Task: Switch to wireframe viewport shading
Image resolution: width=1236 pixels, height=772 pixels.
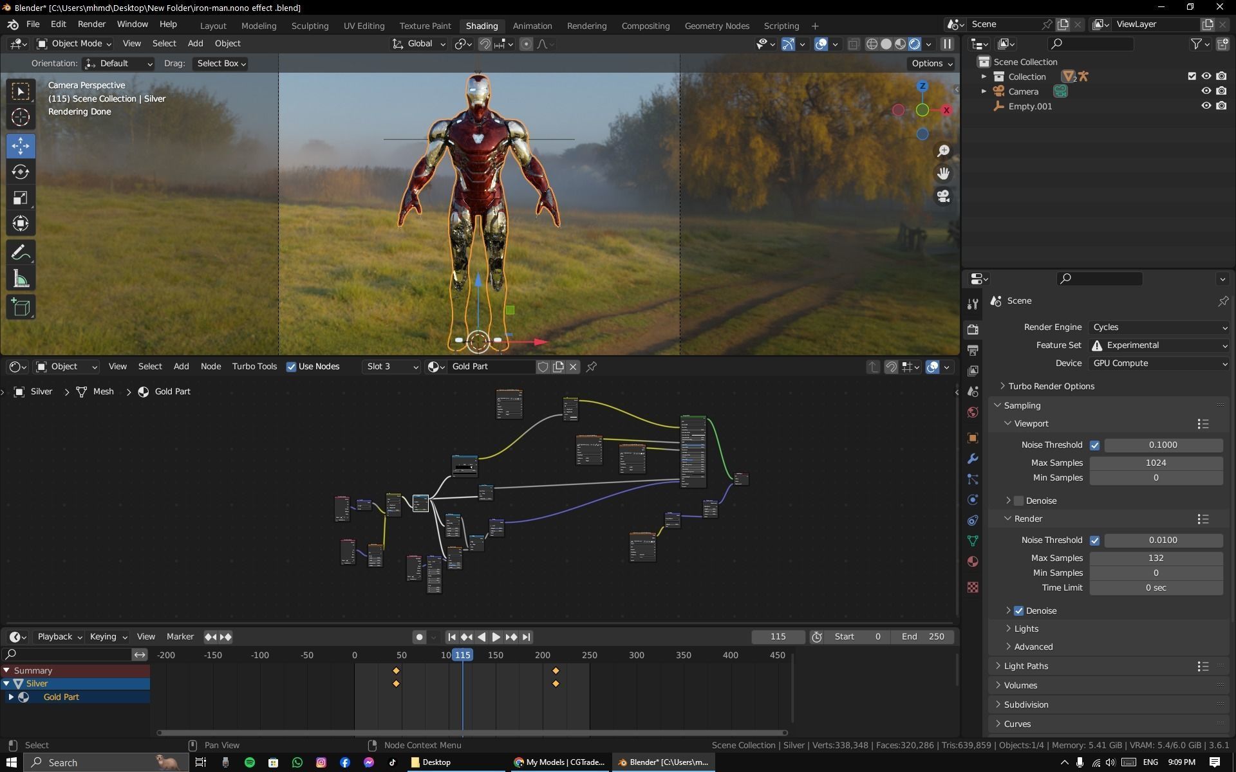Action: [x=872, y=44]
